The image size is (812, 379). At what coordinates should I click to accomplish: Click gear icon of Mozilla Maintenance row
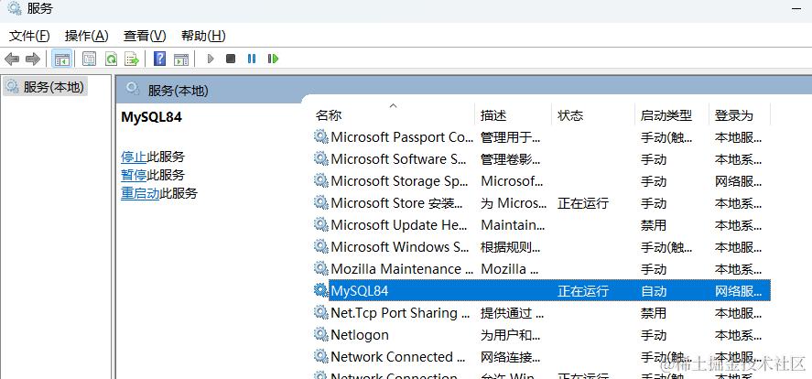pos(321,269)
